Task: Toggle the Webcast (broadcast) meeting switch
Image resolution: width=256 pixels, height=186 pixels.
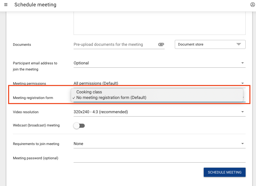Action: point(79,126)
